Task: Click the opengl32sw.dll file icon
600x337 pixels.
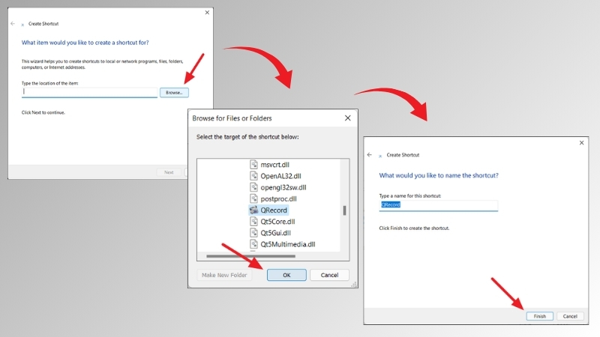Action: (253, 187)
